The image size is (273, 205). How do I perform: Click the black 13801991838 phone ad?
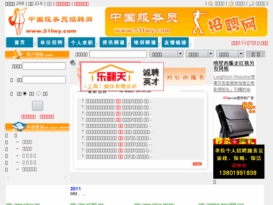tap(239, 162)
